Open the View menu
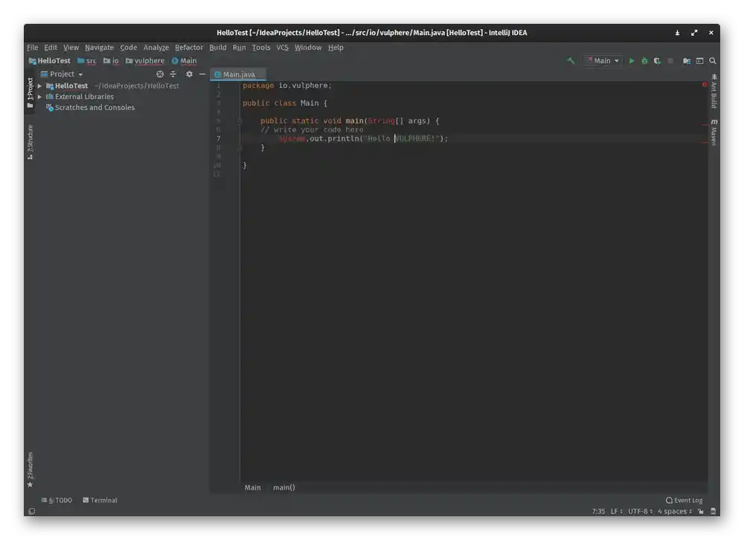 pos(71,48)
